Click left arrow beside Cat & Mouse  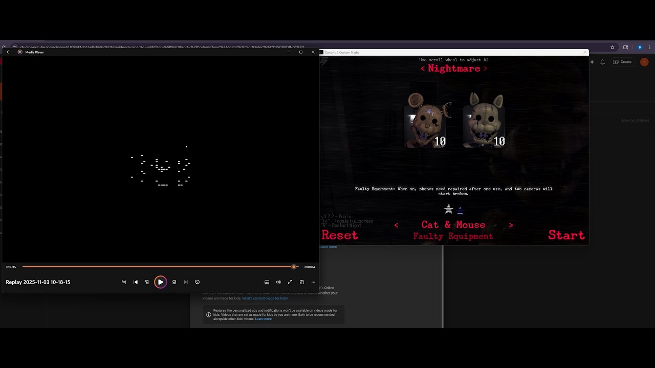396,225
